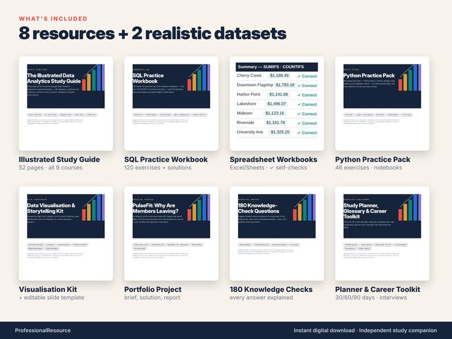Click the 'SQL Practice Workbook' title below card
Screen dimensions: 452x339
coord(166,160)
